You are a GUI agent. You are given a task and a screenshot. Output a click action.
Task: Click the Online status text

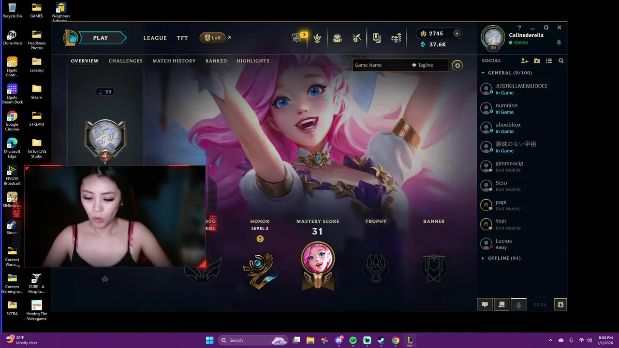(521, 43)
